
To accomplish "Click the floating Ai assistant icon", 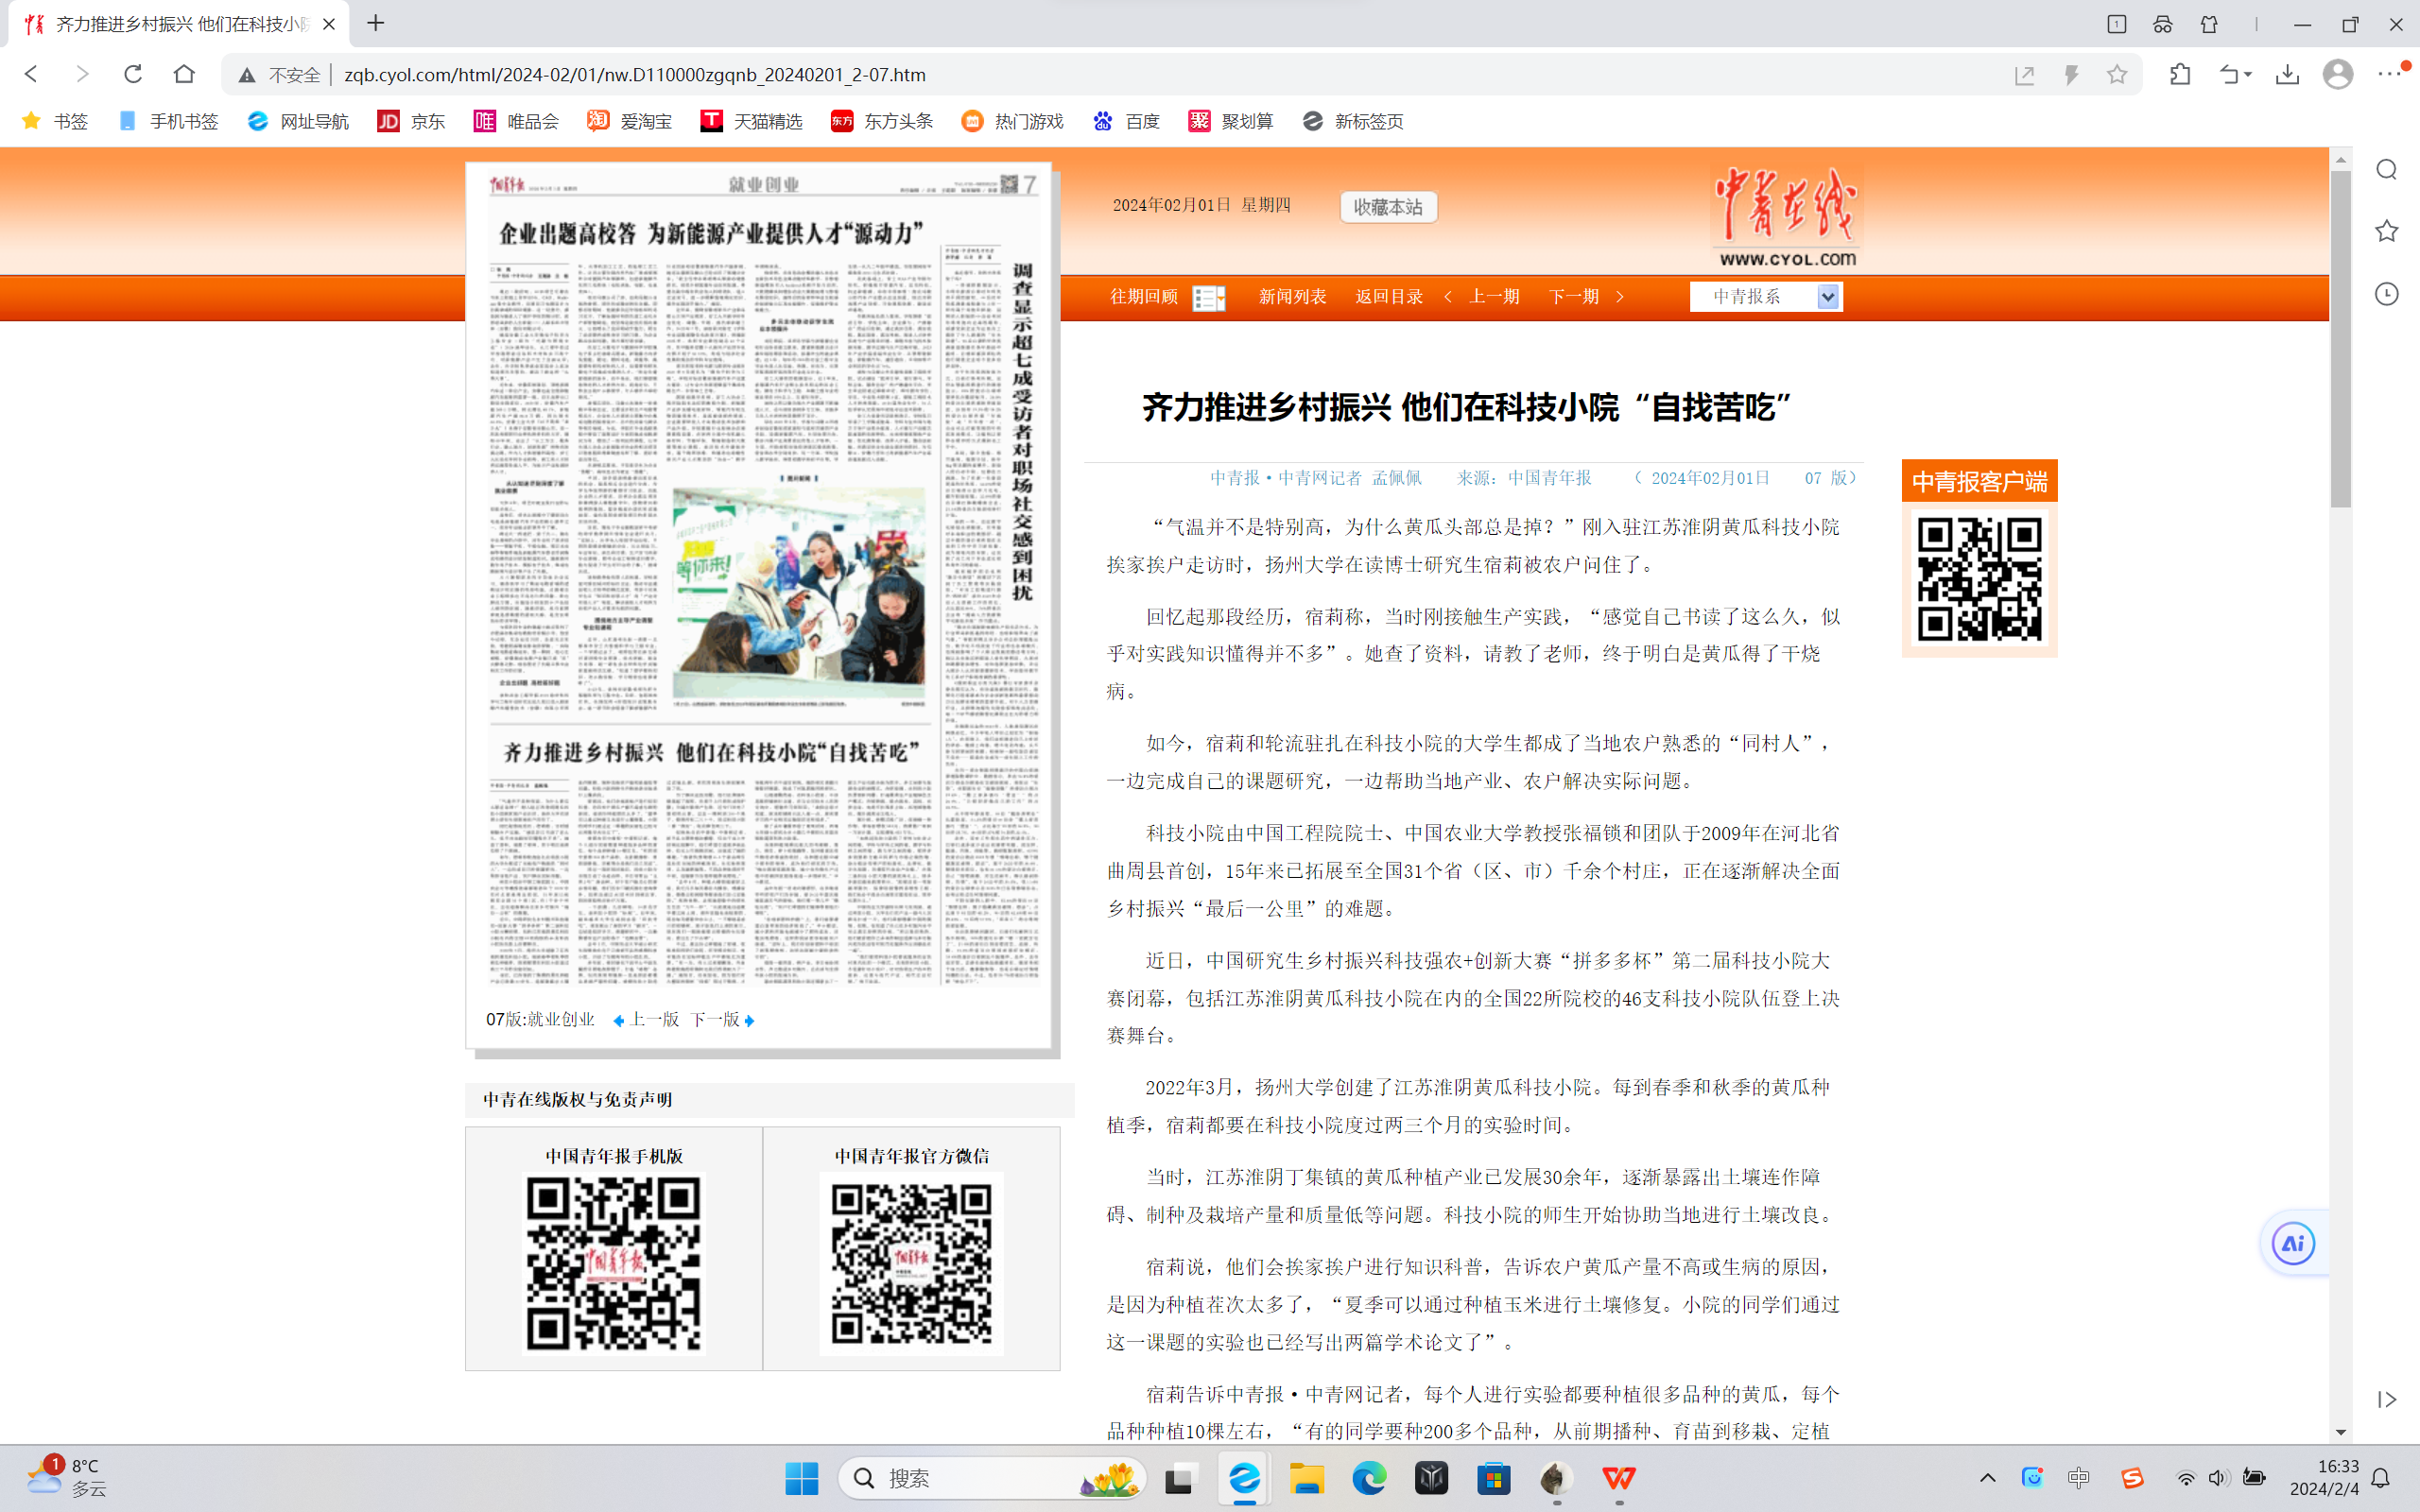I will pos(2292,1243).
